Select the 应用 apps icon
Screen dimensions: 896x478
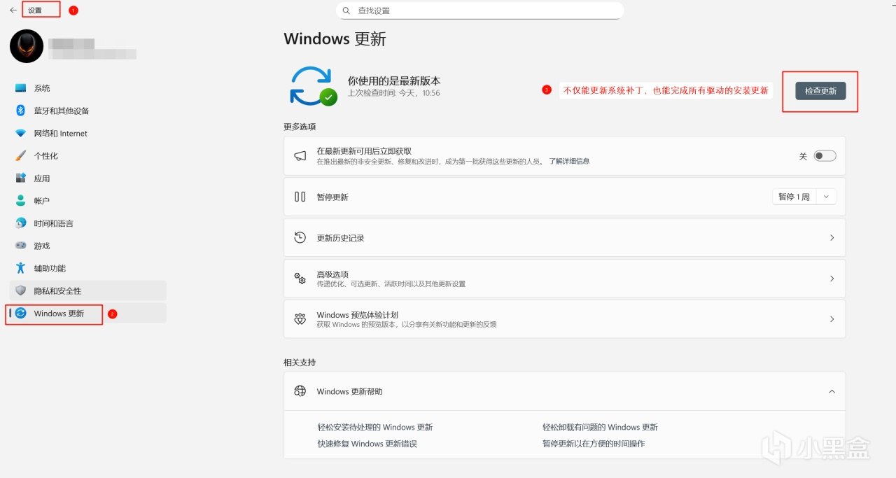[x=20, y=178]
